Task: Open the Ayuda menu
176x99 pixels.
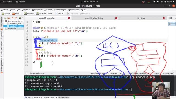Action: click(x=83, y=10)
